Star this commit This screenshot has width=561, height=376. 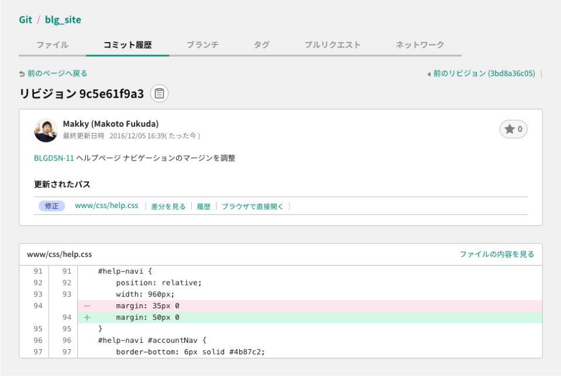tap(513, 129)
